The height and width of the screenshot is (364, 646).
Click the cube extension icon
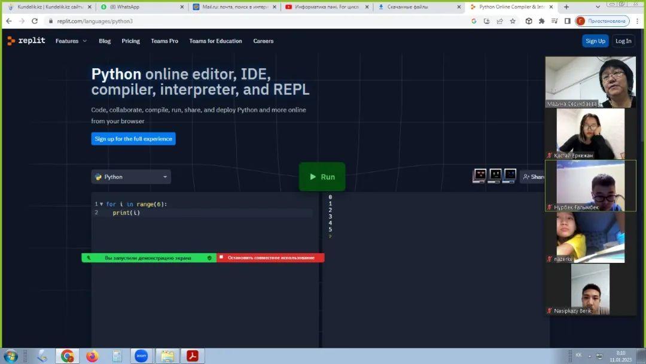[529, 21]
